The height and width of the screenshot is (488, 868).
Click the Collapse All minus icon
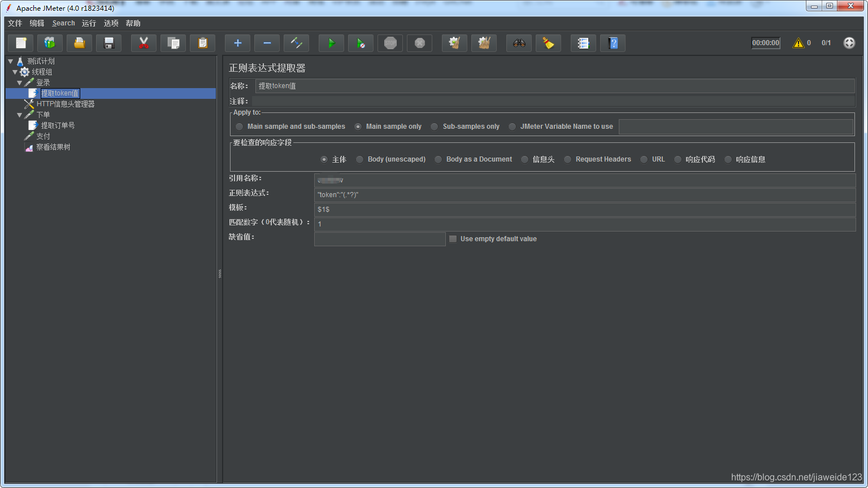point(267,43)
